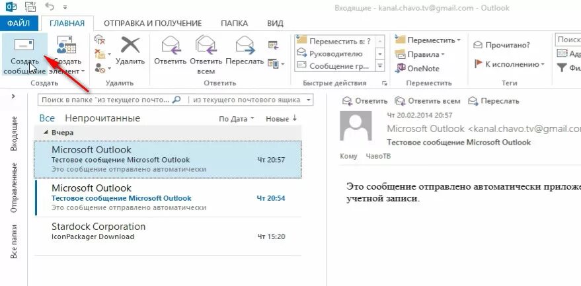581x286 pixels.
Task: Select the Сообщение гр... quick step
Action: pos(334,66)
